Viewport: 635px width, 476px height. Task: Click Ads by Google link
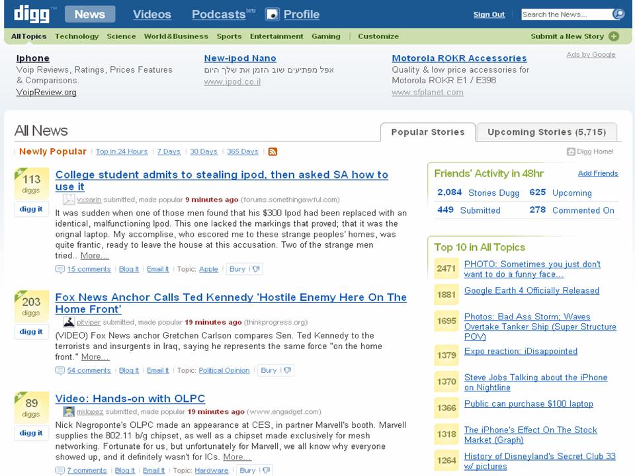[591, 55]
